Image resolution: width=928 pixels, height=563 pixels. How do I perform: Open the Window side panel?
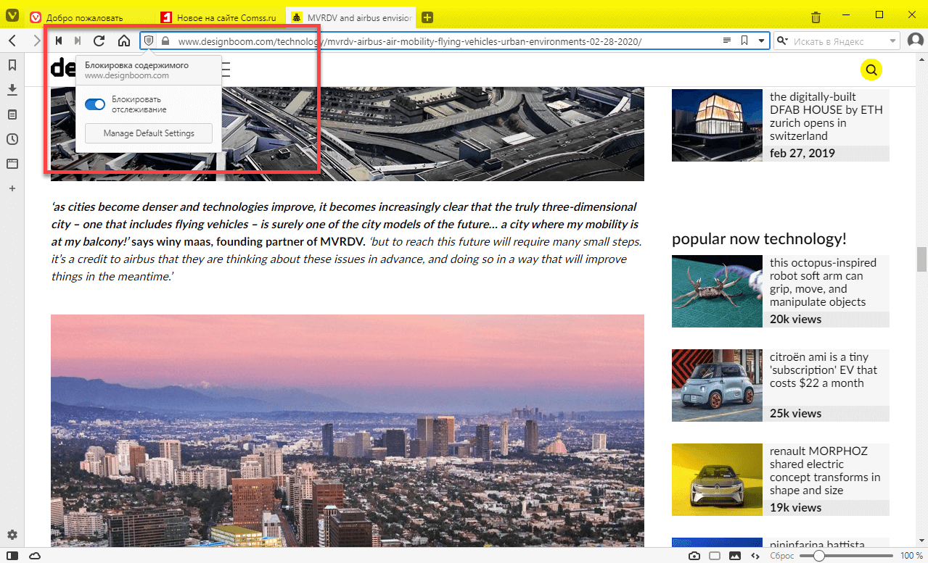point(12,164)
